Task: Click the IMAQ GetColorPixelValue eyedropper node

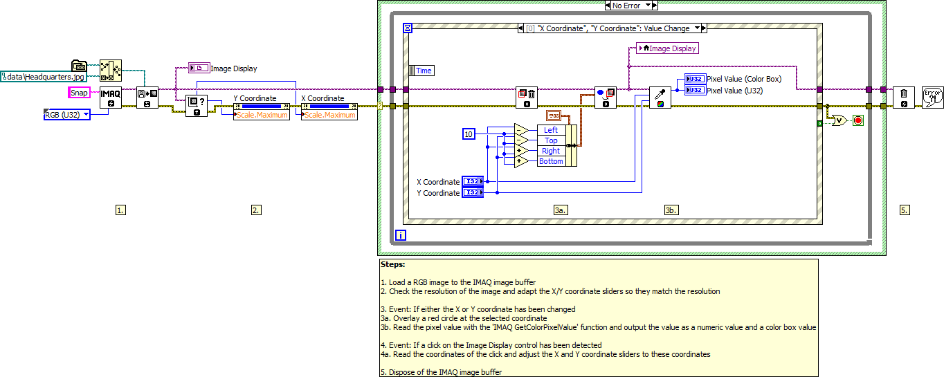Action: (x=660, y=98)
